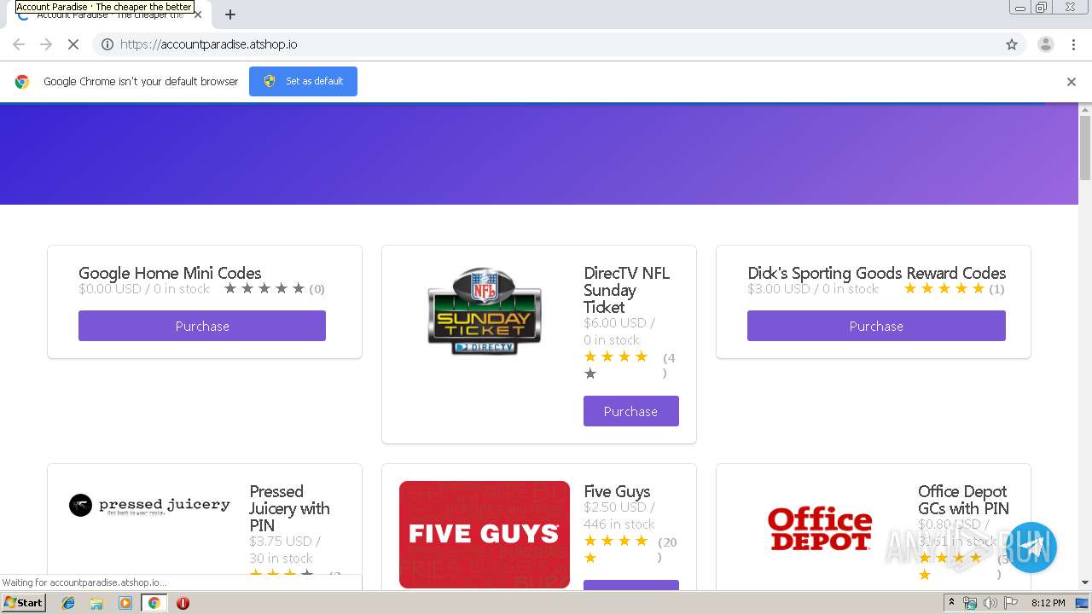Dismiss the default browser notification bar
Screen dimensions: 1092x614
tap(1072, 82)
